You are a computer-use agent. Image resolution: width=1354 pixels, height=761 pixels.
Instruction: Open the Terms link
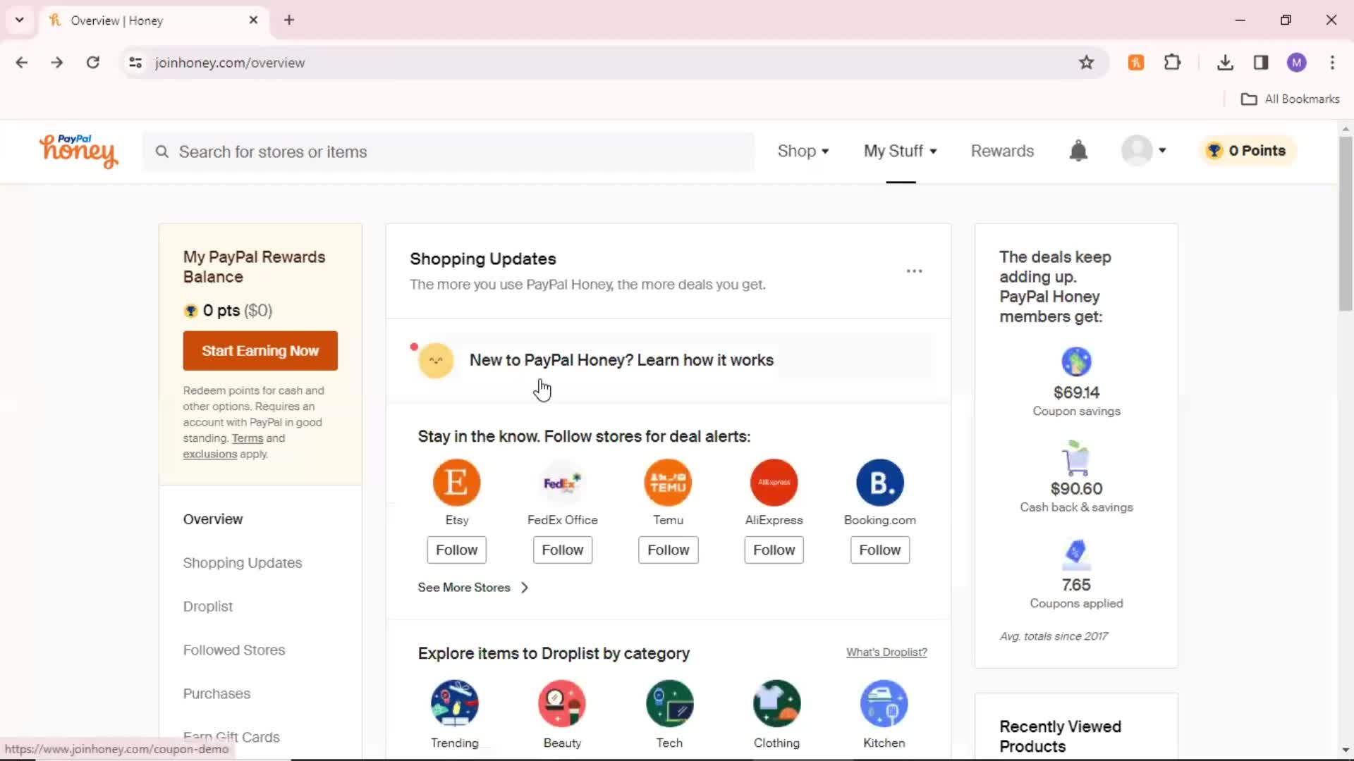[x=248, y=438]
